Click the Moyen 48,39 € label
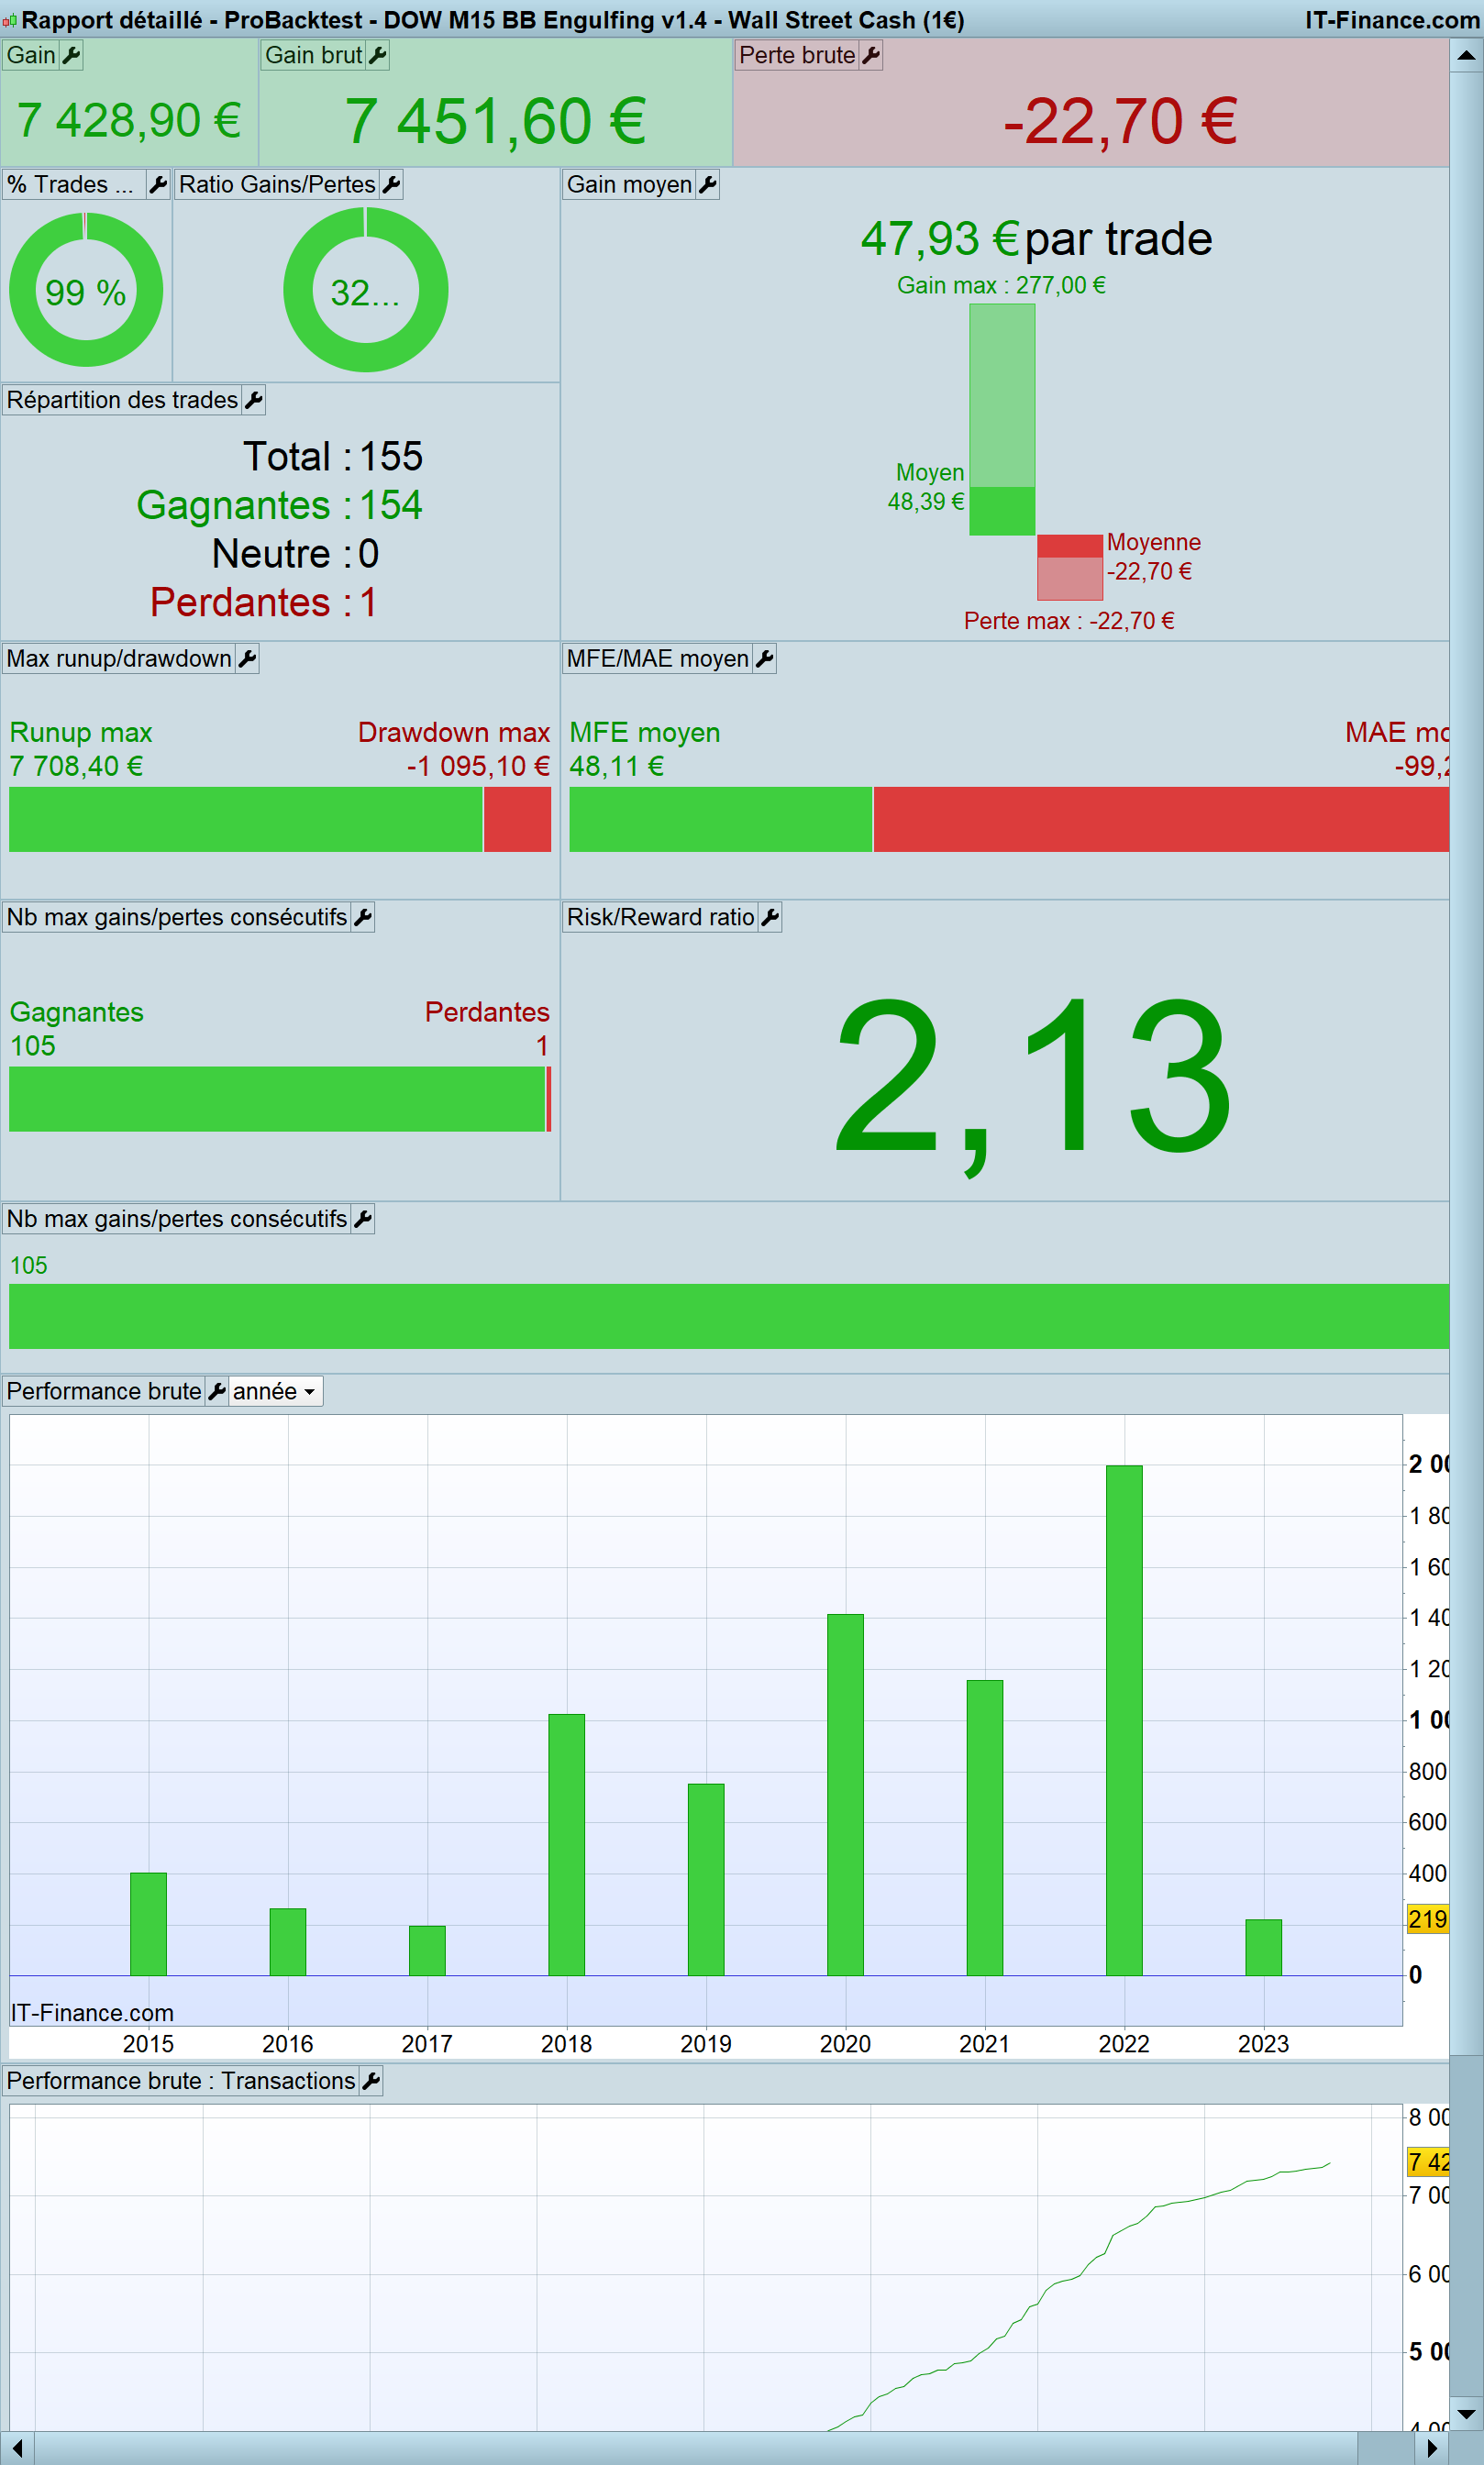This screenshot has width=1484, height=2465. (927, 488)
